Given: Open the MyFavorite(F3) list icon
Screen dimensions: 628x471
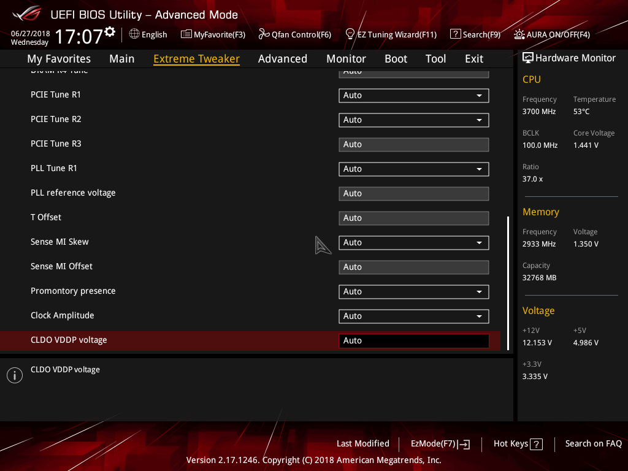Looking at the screenshot, I should pyautogui.click(x=186, y=34).
